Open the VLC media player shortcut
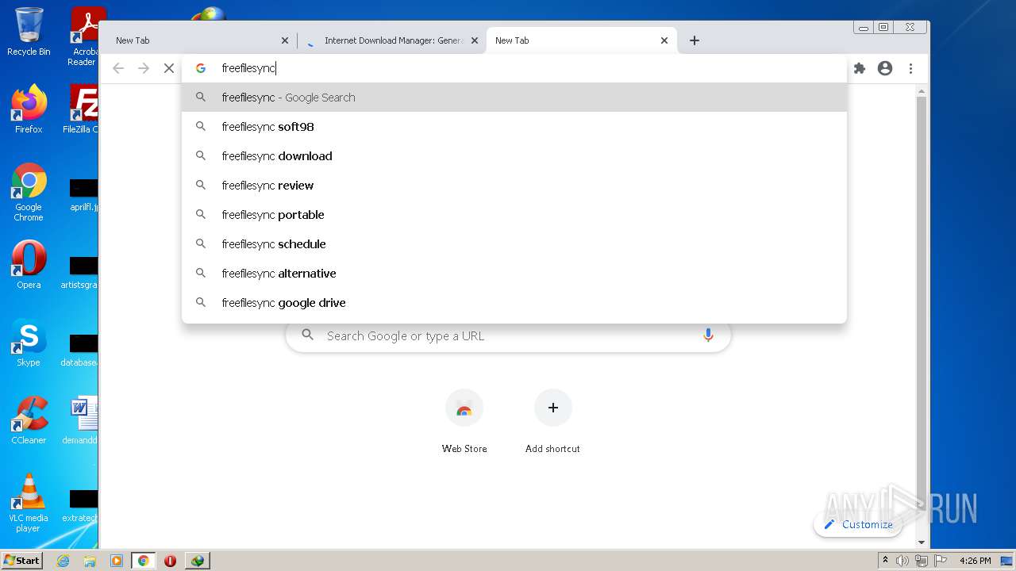1016x571 pixels. 29,503
